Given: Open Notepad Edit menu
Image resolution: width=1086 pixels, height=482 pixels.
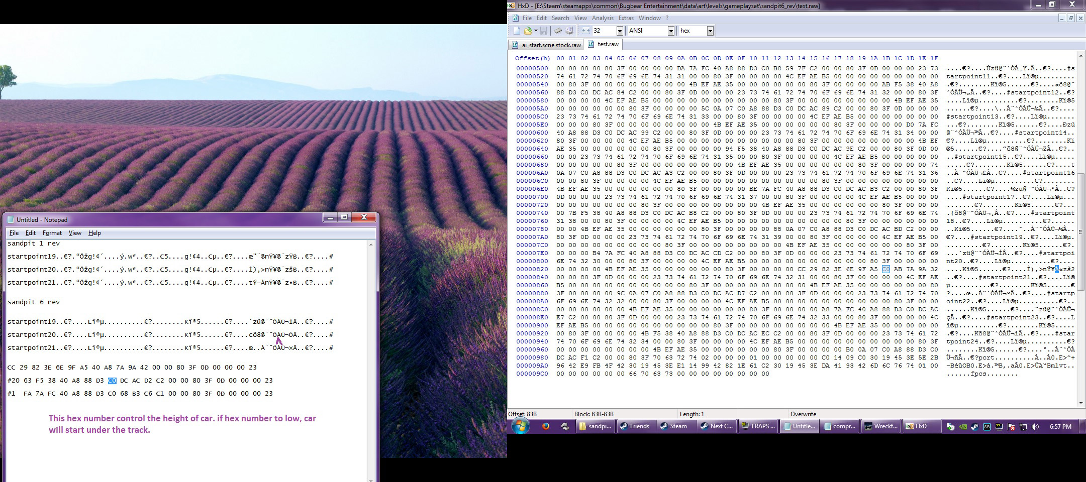Looking at the screenshot, I should pyautogui.click(x=31, y=233).
